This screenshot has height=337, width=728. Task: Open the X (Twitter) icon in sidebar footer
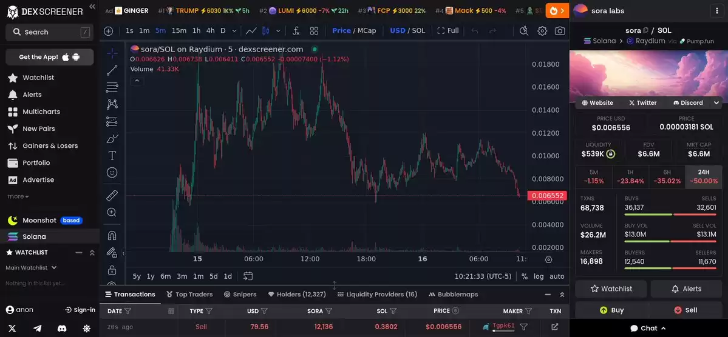[x=12, y=328]
